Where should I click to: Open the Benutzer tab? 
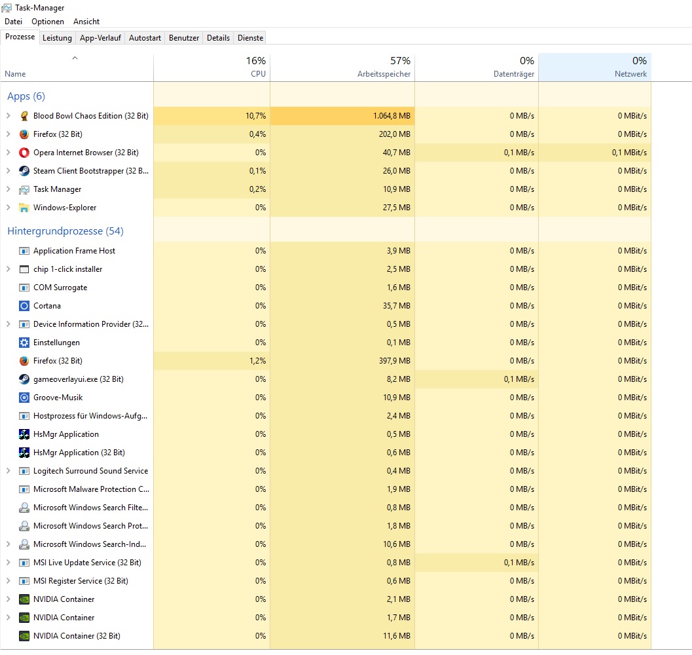point(184,38)
